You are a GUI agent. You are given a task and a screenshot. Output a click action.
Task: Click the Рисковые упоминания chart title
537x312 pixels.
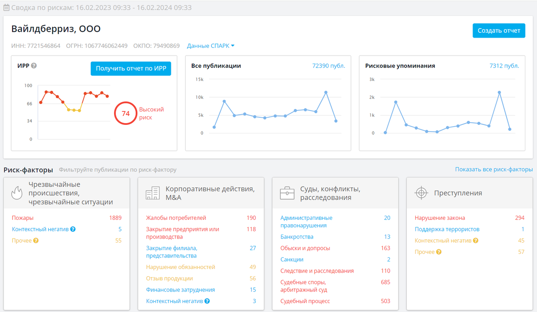click(x=400, y=66)
